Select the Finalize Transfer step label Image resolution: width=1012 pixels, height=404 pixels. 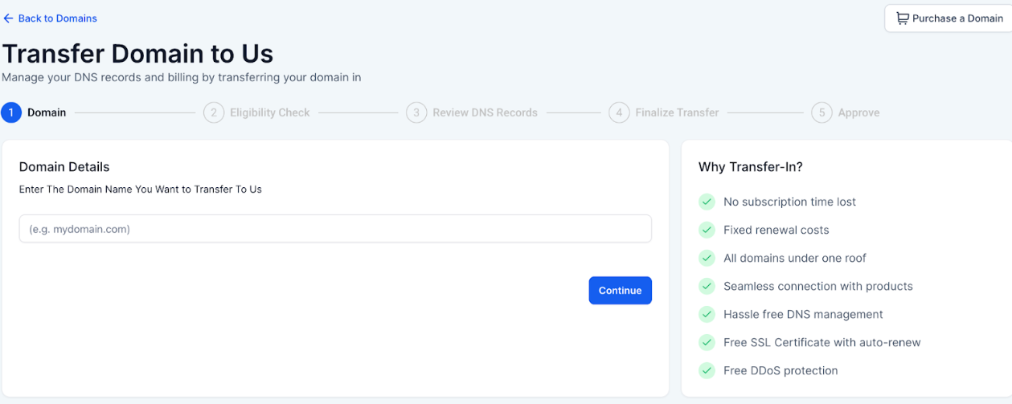(677, 112)
